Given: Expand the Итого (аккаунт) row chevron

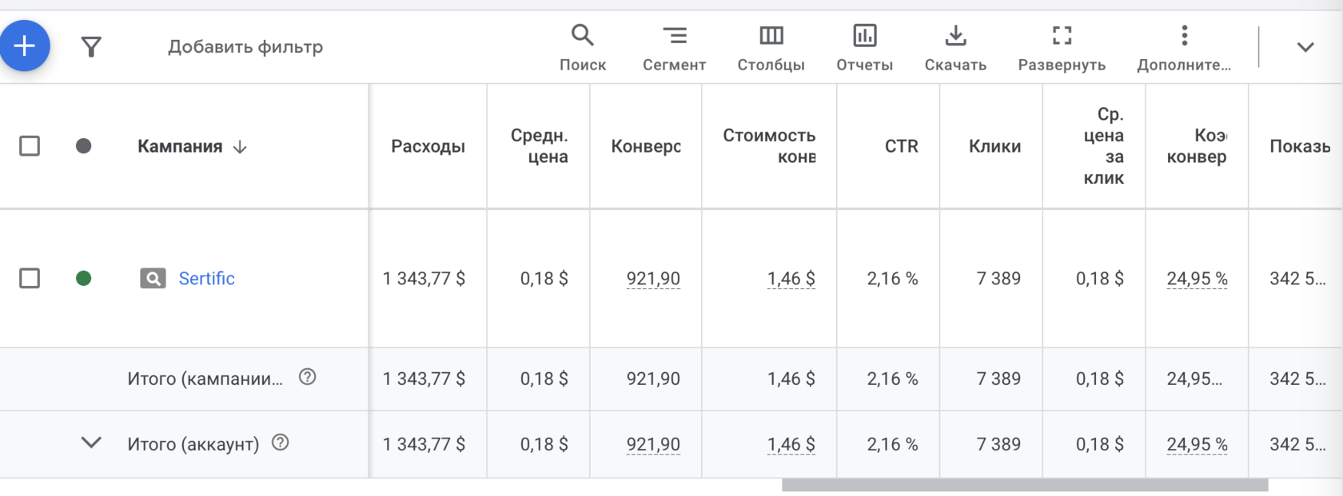Looking at the screenshot, I should (x=91, y=442).
